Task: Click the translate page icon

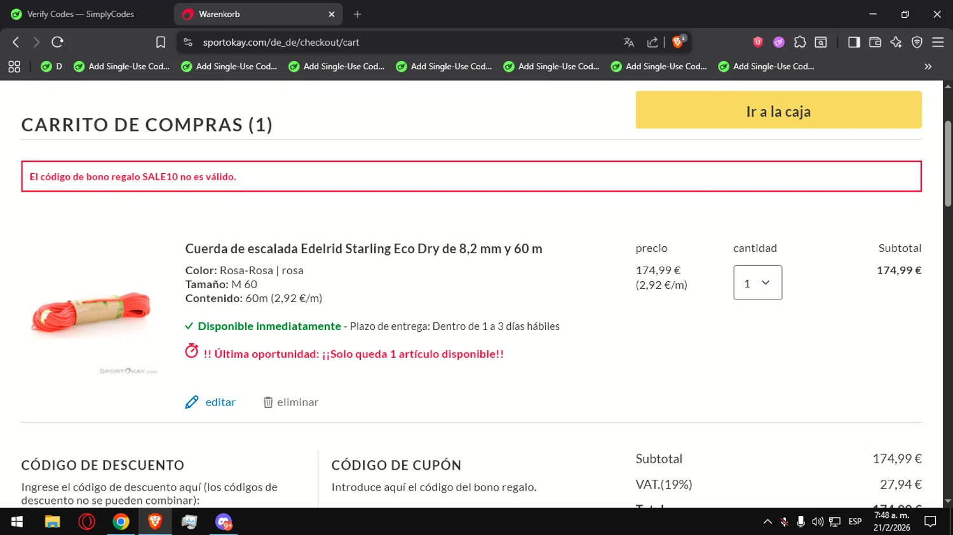Action: click(629, 43)
